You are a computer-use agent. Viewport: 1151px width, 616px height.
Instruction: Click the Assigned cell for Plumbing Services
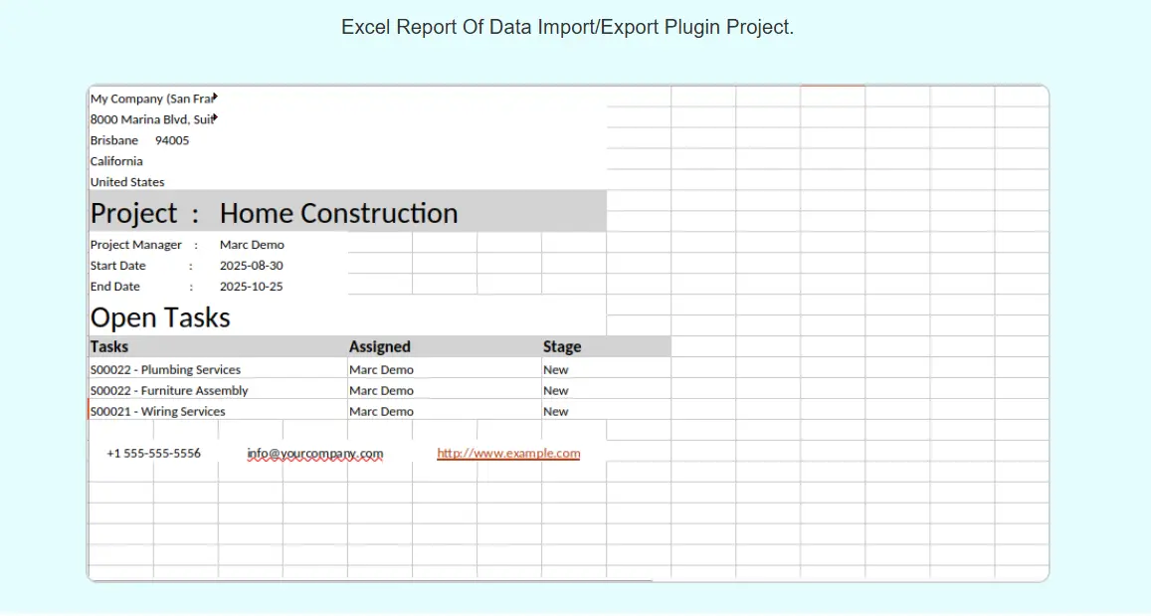tap(381, 370)
